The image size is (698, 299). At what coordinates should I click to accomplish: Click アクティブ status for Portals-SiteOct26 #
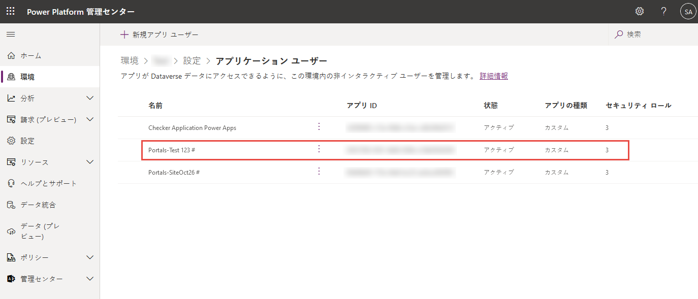(499, 173)
